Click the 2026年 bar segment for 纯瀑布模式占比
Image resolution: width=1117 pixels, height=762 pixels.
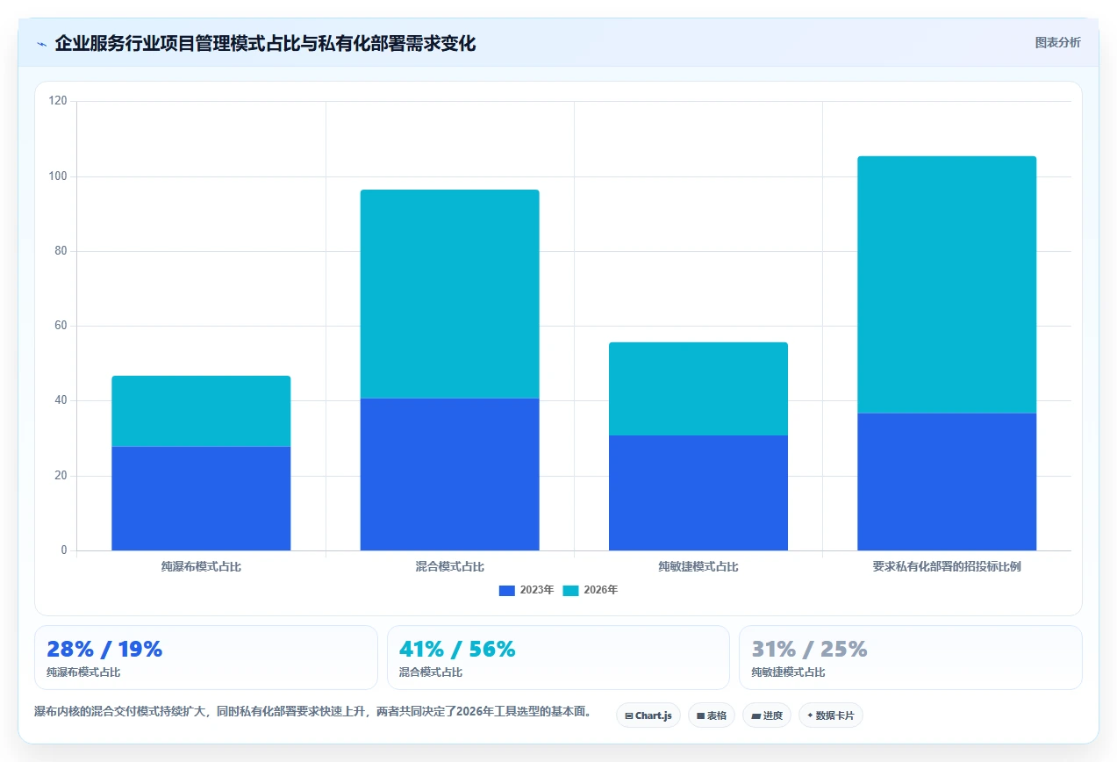click(201, 411)
